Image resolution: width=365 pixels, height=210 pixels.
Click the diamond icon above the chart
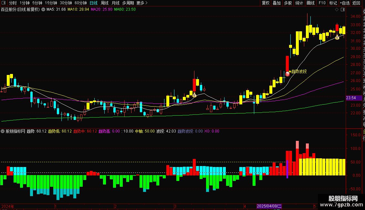click(x=337, y=10)
